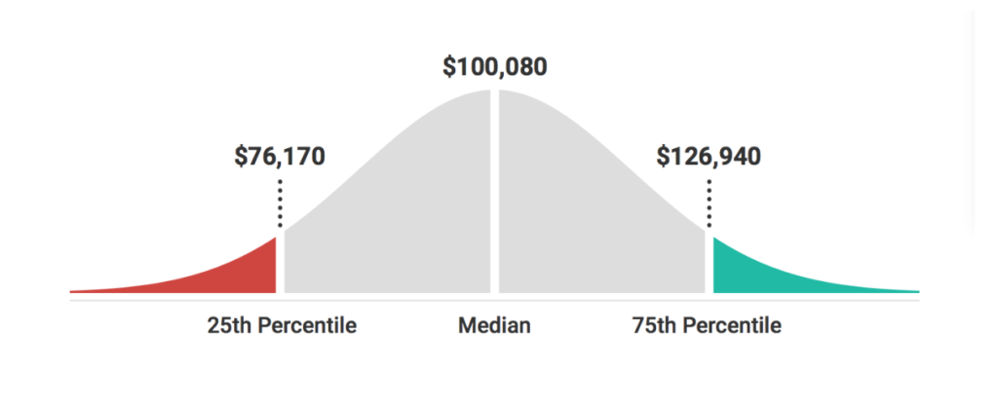Viewport: 998px width, 404px height.
Task: Select the 25th Percentile axis label
Action: 282,326
